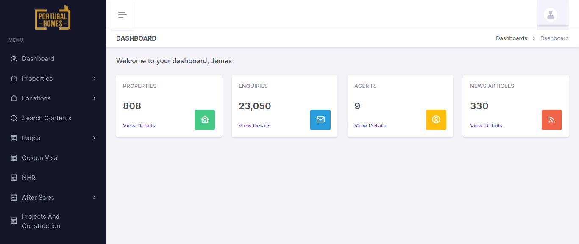Click the blue Enquiries envelope icon
Image resolution: width=579 pixels, height=244 pixels.
[x=320, y=120]
